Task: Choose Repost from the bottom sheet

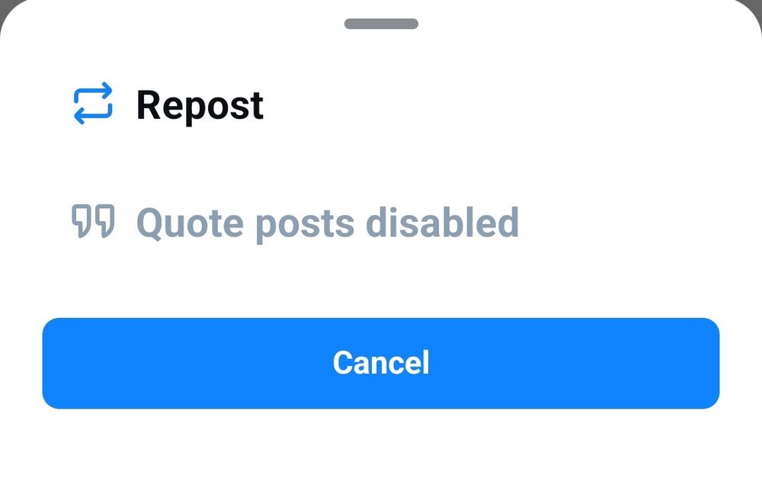Action: point(381,104)
